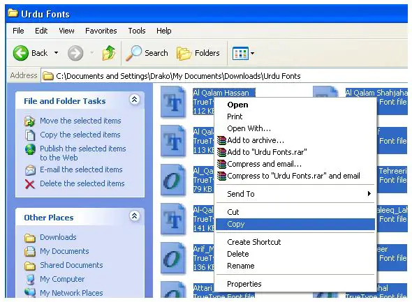Image resolution: width=412 pixels, height=302 pixels.
Task: Choose Add to archive... option
Action: [x=295, y=140]
